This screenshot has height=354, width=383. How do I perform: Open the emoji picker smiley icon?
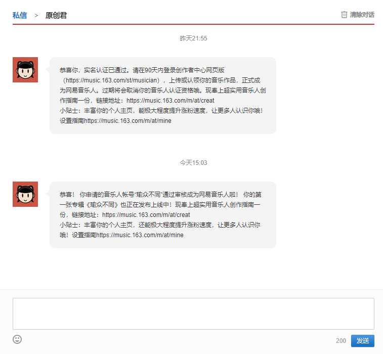[x=17, y=339]
